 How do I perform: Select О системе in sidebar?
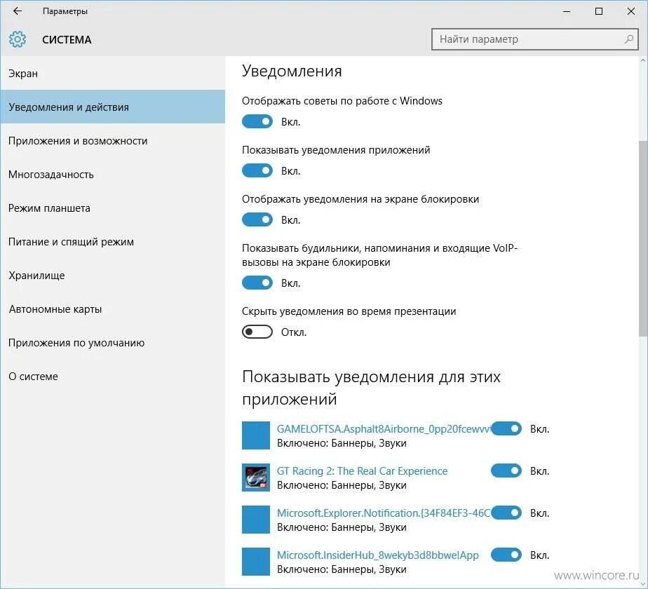112,376
